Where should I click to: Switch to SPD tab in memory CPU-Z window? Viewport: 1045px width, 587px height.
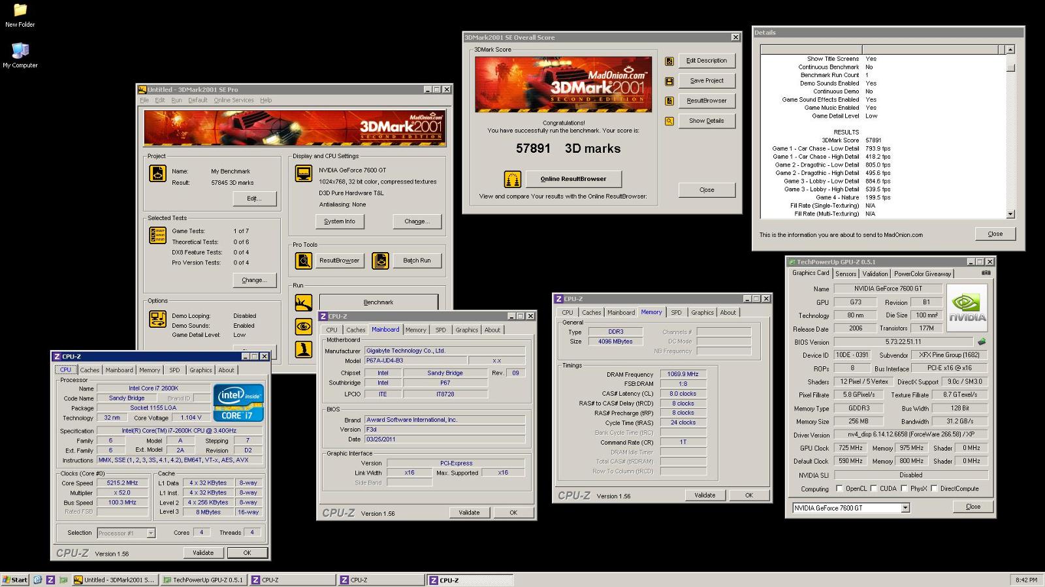[x=676, y=313]
